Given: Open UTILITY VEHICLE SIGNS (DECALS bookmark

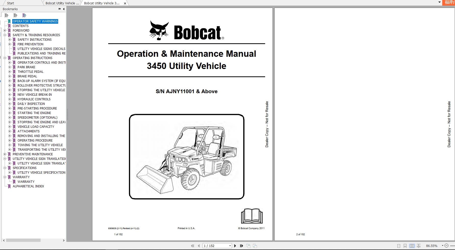Looking at the screenshot, I should tap(41, 49).
